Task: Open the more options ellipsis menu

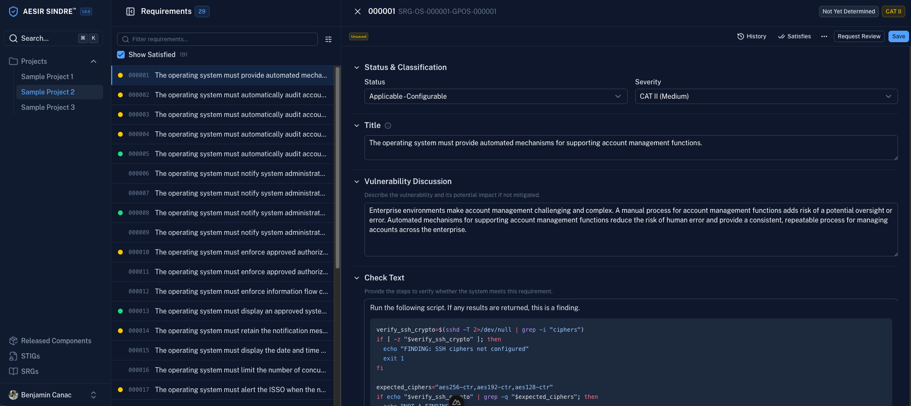Action: pyautogui.click(x=824, y=36)
